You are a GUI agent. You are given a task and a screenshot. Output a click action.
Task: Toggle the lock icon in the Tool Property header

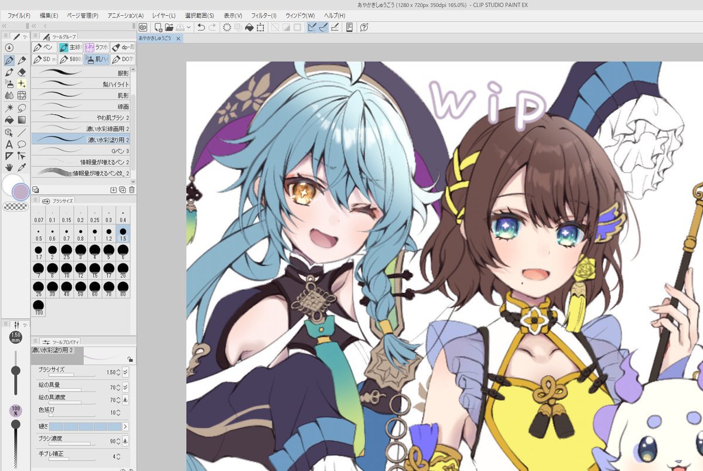(129, 359)
